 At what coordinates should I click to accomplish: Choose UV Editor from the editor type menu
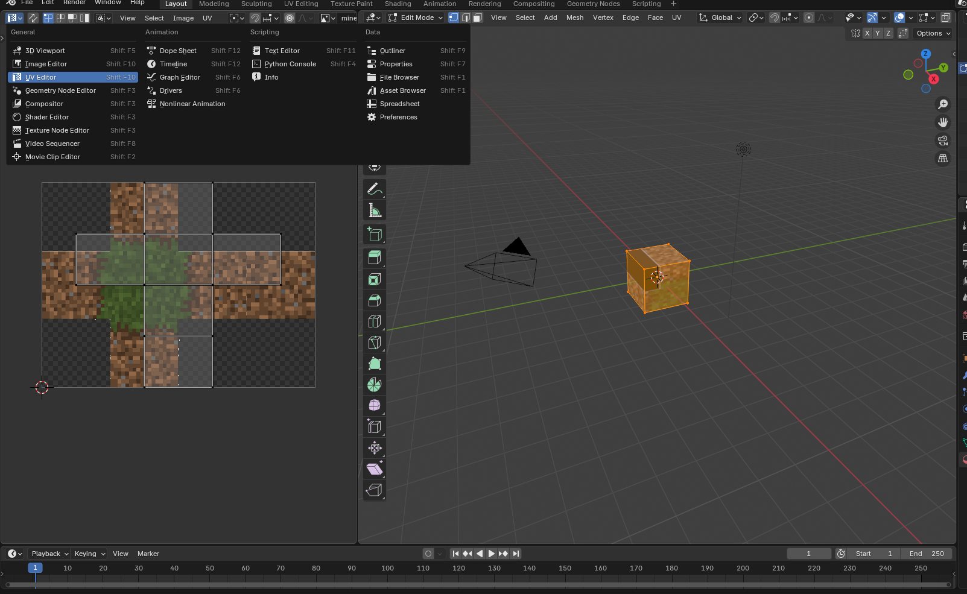[73, 77]
